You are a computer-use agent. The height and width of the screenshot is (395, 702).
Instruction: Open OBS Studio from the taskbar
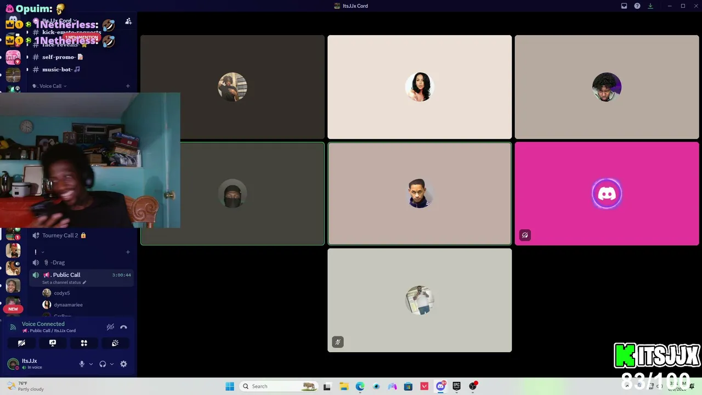[x=473, y=386]
